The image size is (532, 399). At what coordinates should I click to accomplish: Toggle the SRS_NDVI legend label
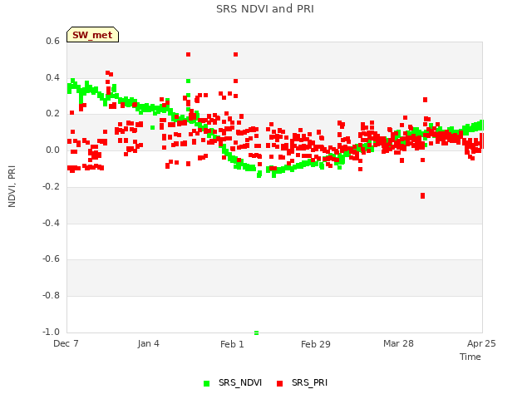click(240, 382)
